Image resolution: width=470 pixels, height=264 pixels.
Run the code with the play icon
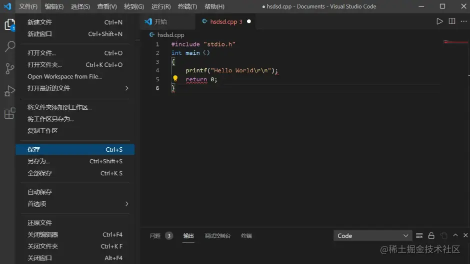(439, 21)
